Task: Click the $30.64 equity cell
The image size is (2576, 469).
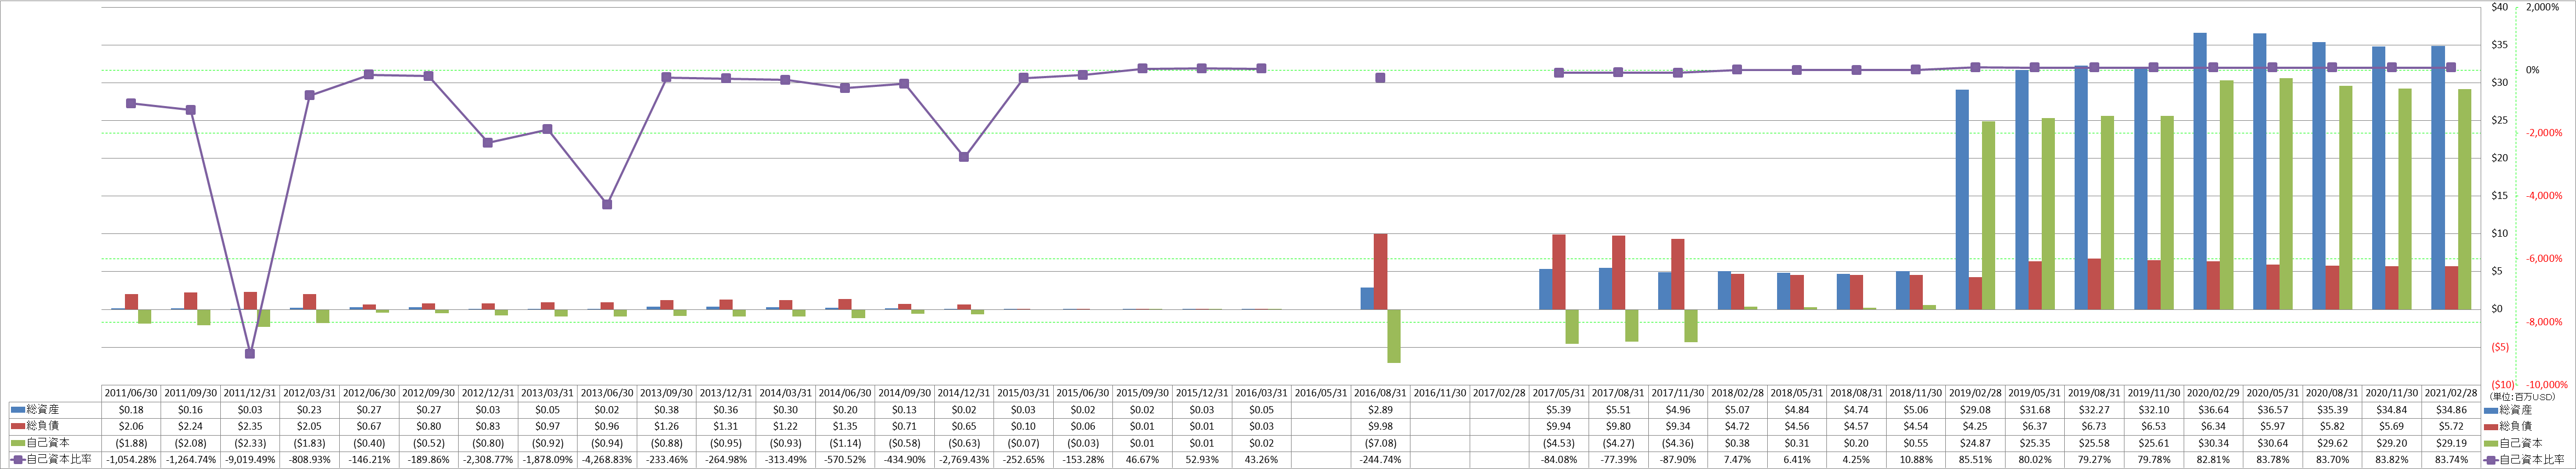Action: tap(2273, 443)
